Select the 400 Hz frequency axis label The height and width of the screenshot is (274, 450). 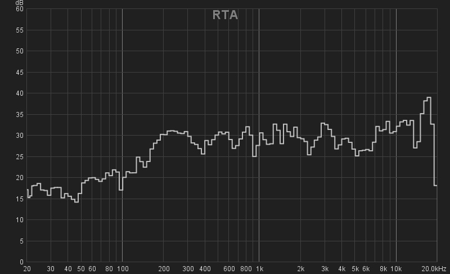point(205,269)
